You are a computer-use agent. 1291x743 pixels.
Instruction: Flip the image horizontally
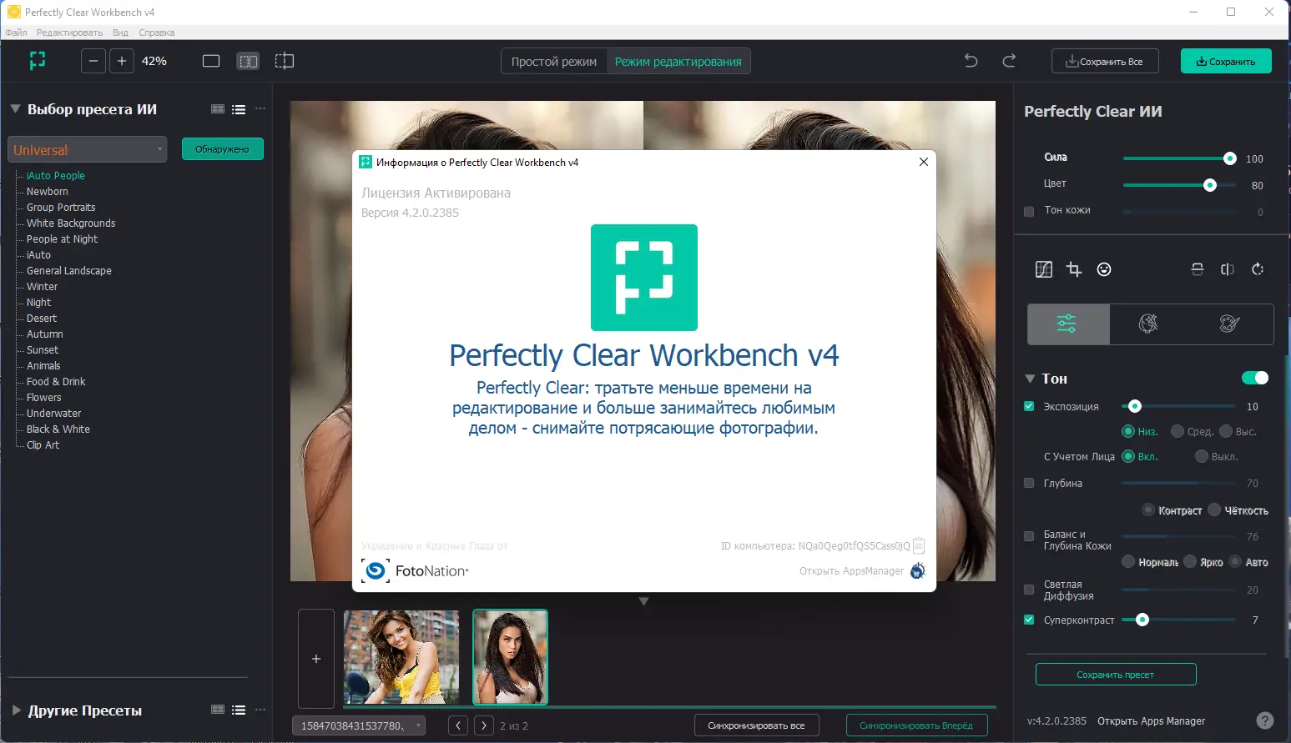(x=1227, y=269)
